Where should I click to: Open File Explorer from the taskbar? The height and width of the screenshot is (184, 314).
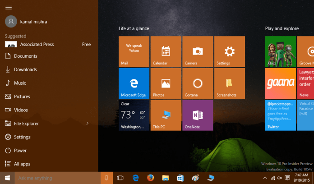point(166,178)
